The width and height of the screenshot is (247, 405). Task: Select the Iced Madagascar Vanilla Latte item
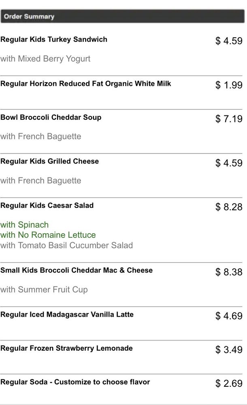(x=67, y=315)
